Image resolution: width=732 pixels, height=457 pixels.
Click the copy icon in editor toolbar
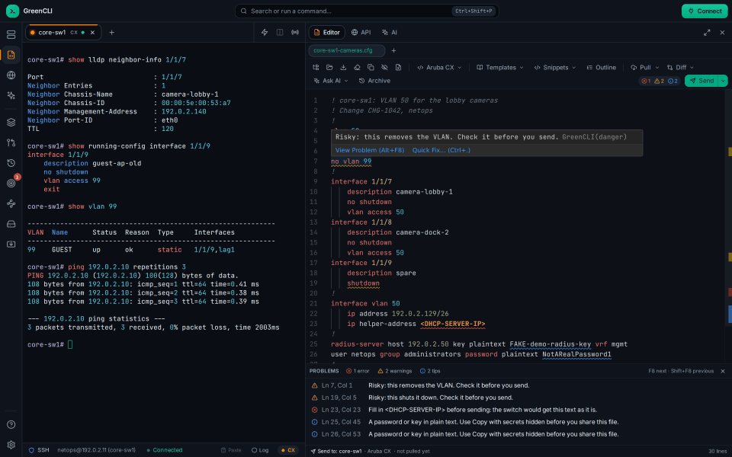371,67
